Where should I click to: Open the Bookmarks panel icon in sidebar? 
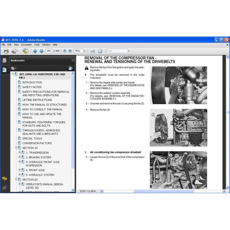tap(4, 70)
